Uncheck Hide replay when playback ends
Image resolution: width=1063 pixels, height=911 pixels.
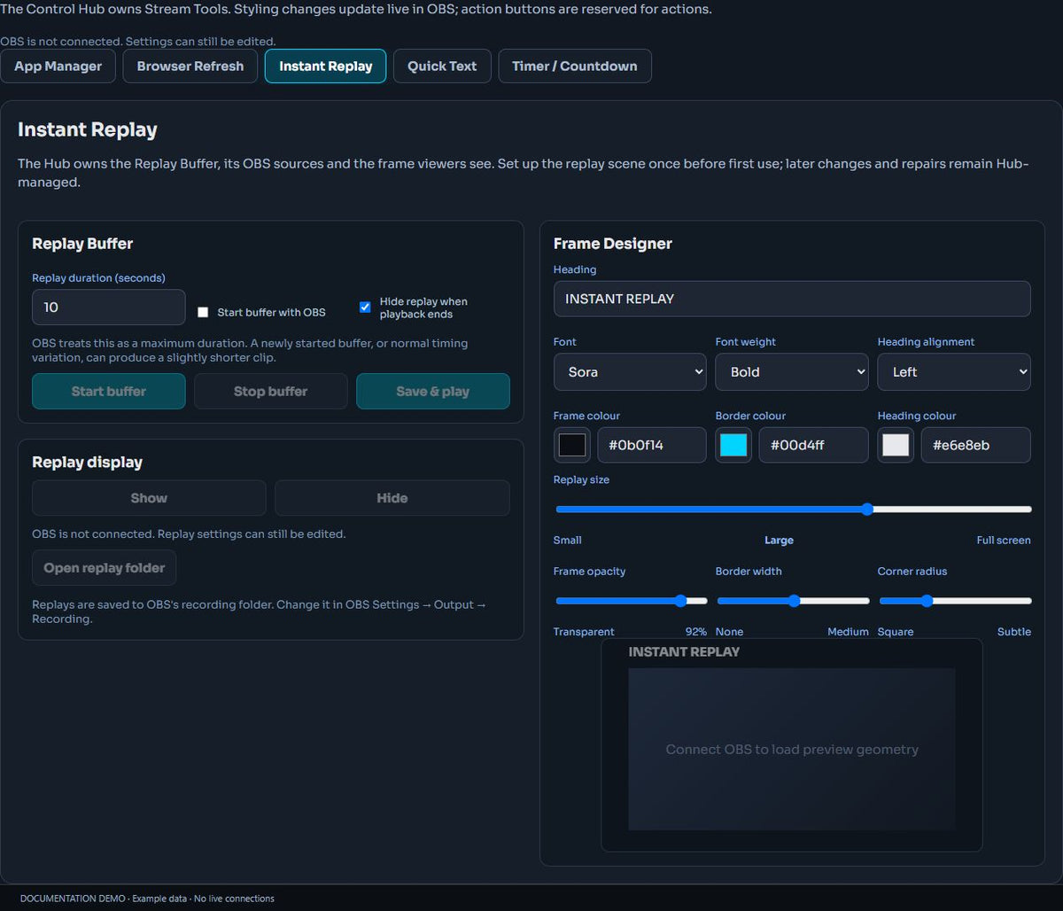(365, 307)
